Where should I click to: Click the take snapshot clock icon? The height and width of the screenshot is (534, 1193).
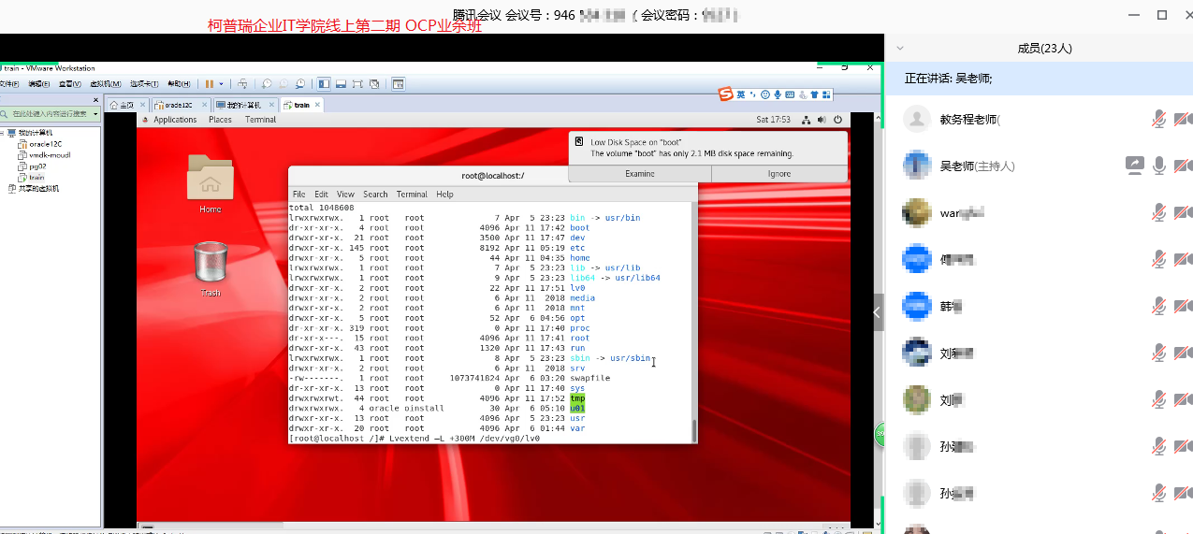267,84
